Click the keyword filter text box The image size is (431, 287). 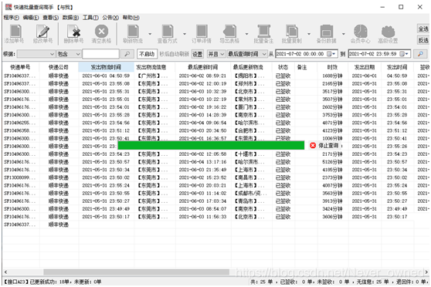tap(100, 54)
